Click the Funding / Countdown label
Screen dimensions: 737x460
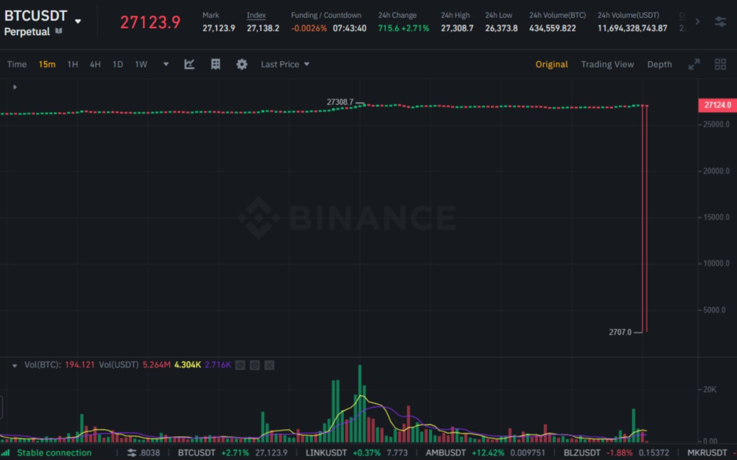coord(326,15)
